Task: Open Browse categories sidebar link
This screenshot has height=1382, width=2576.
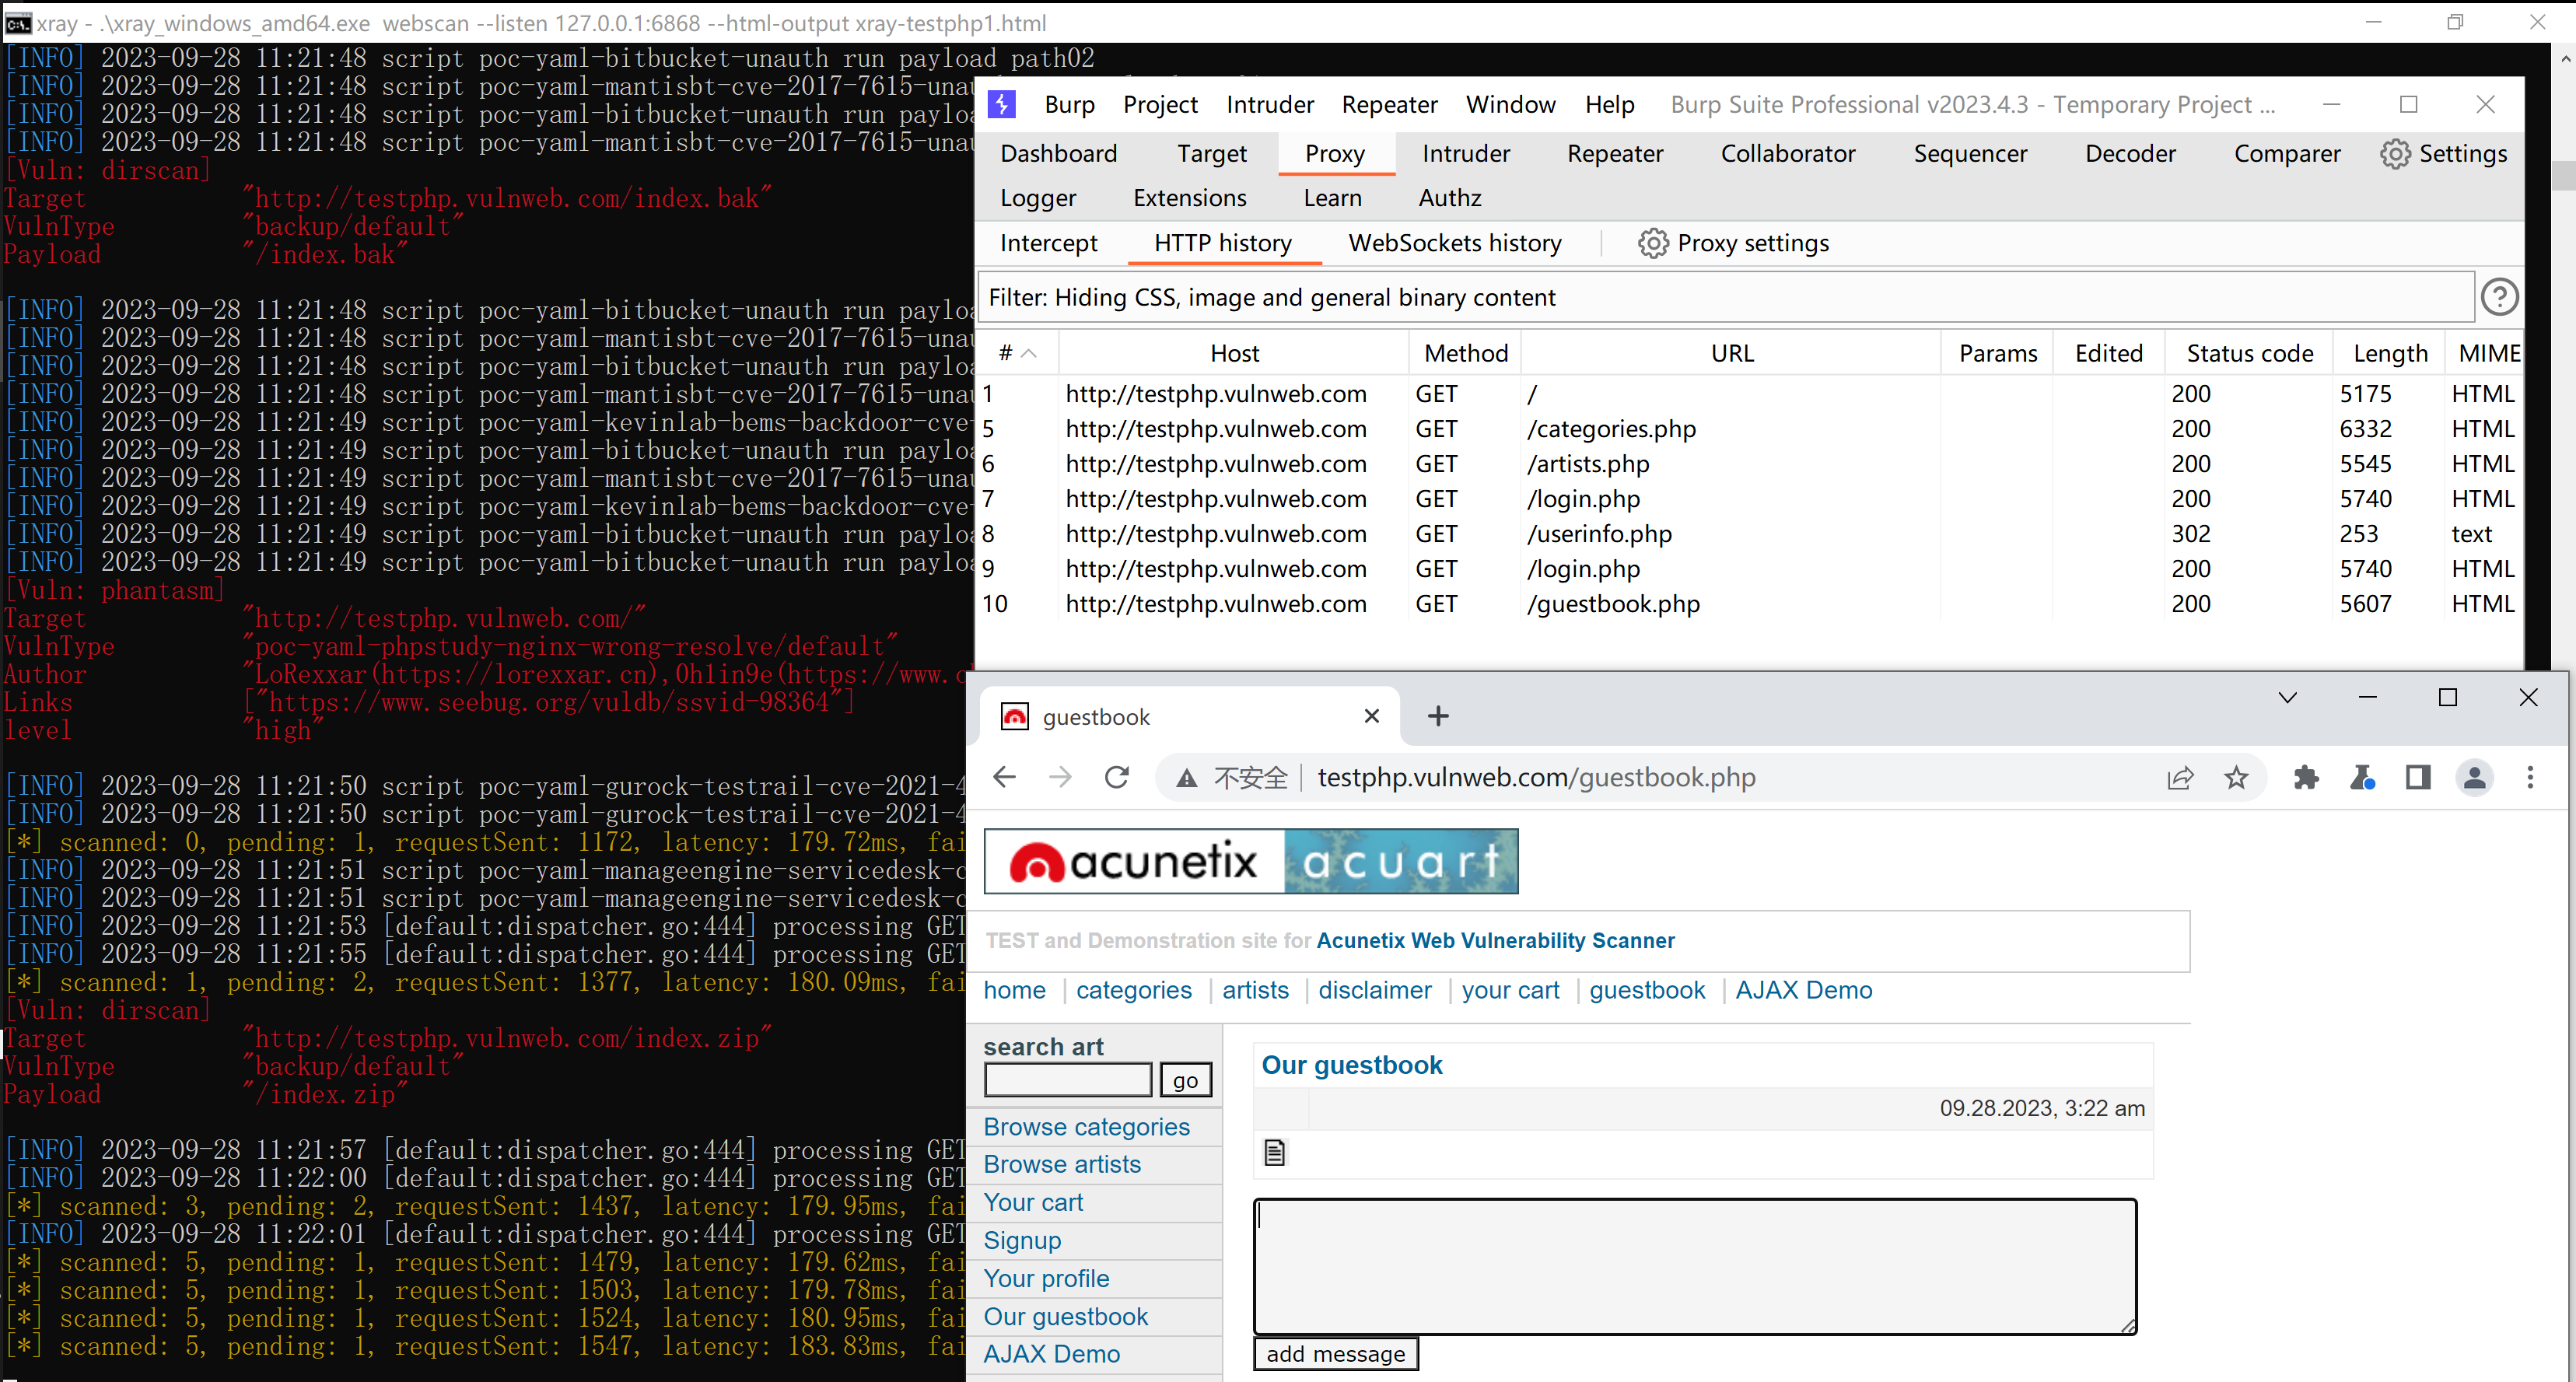Action: point(1086,1127)
